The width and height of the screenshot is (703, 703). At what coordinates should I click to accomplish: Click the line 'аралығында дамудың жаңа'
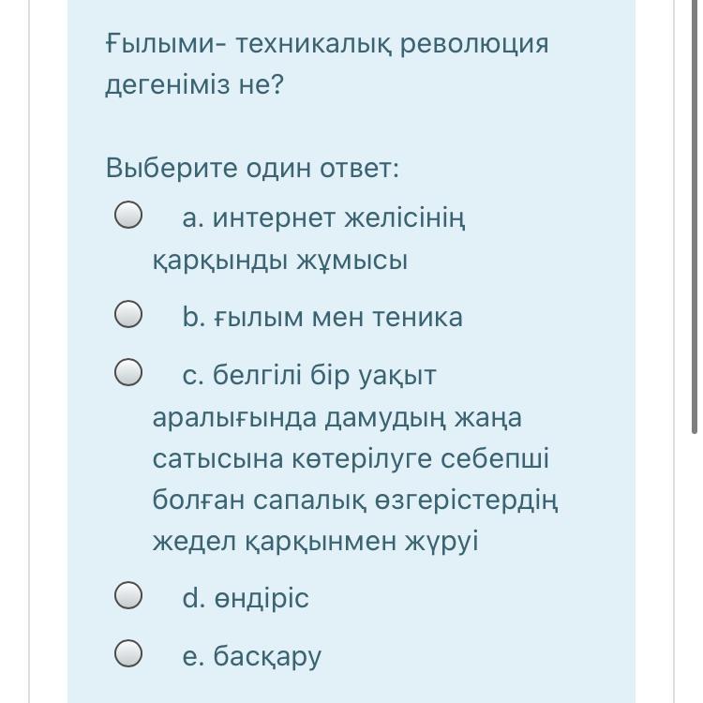pos(337,418)
